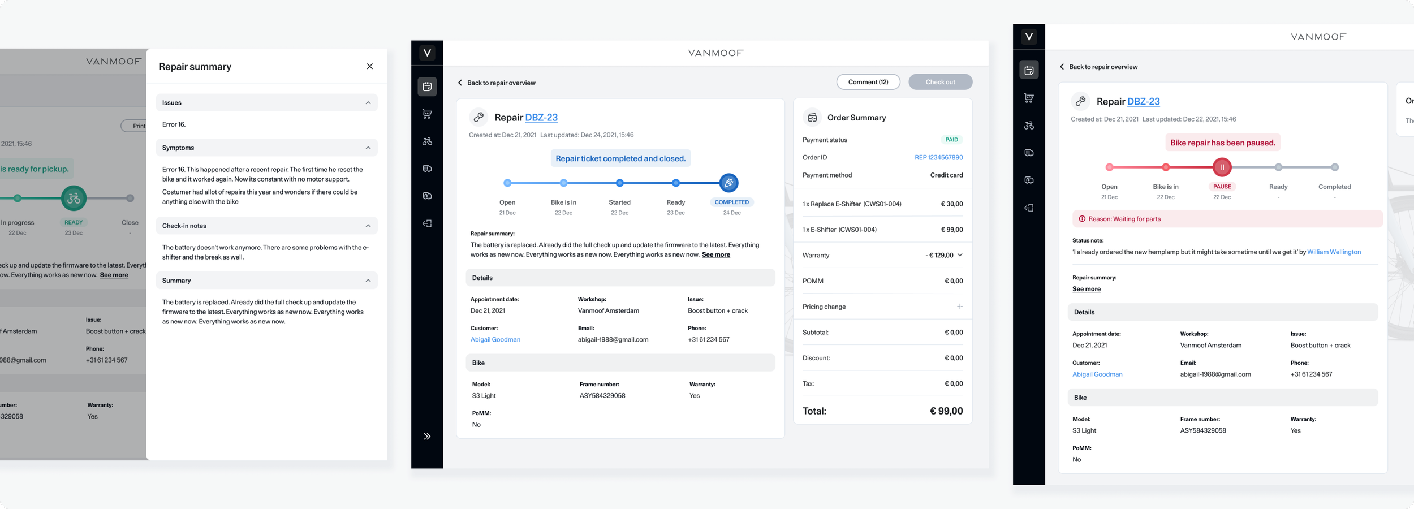Click the Check out button
Image resolution: width=1414 pixels, height=509 pixels.
tap(940, 82)
